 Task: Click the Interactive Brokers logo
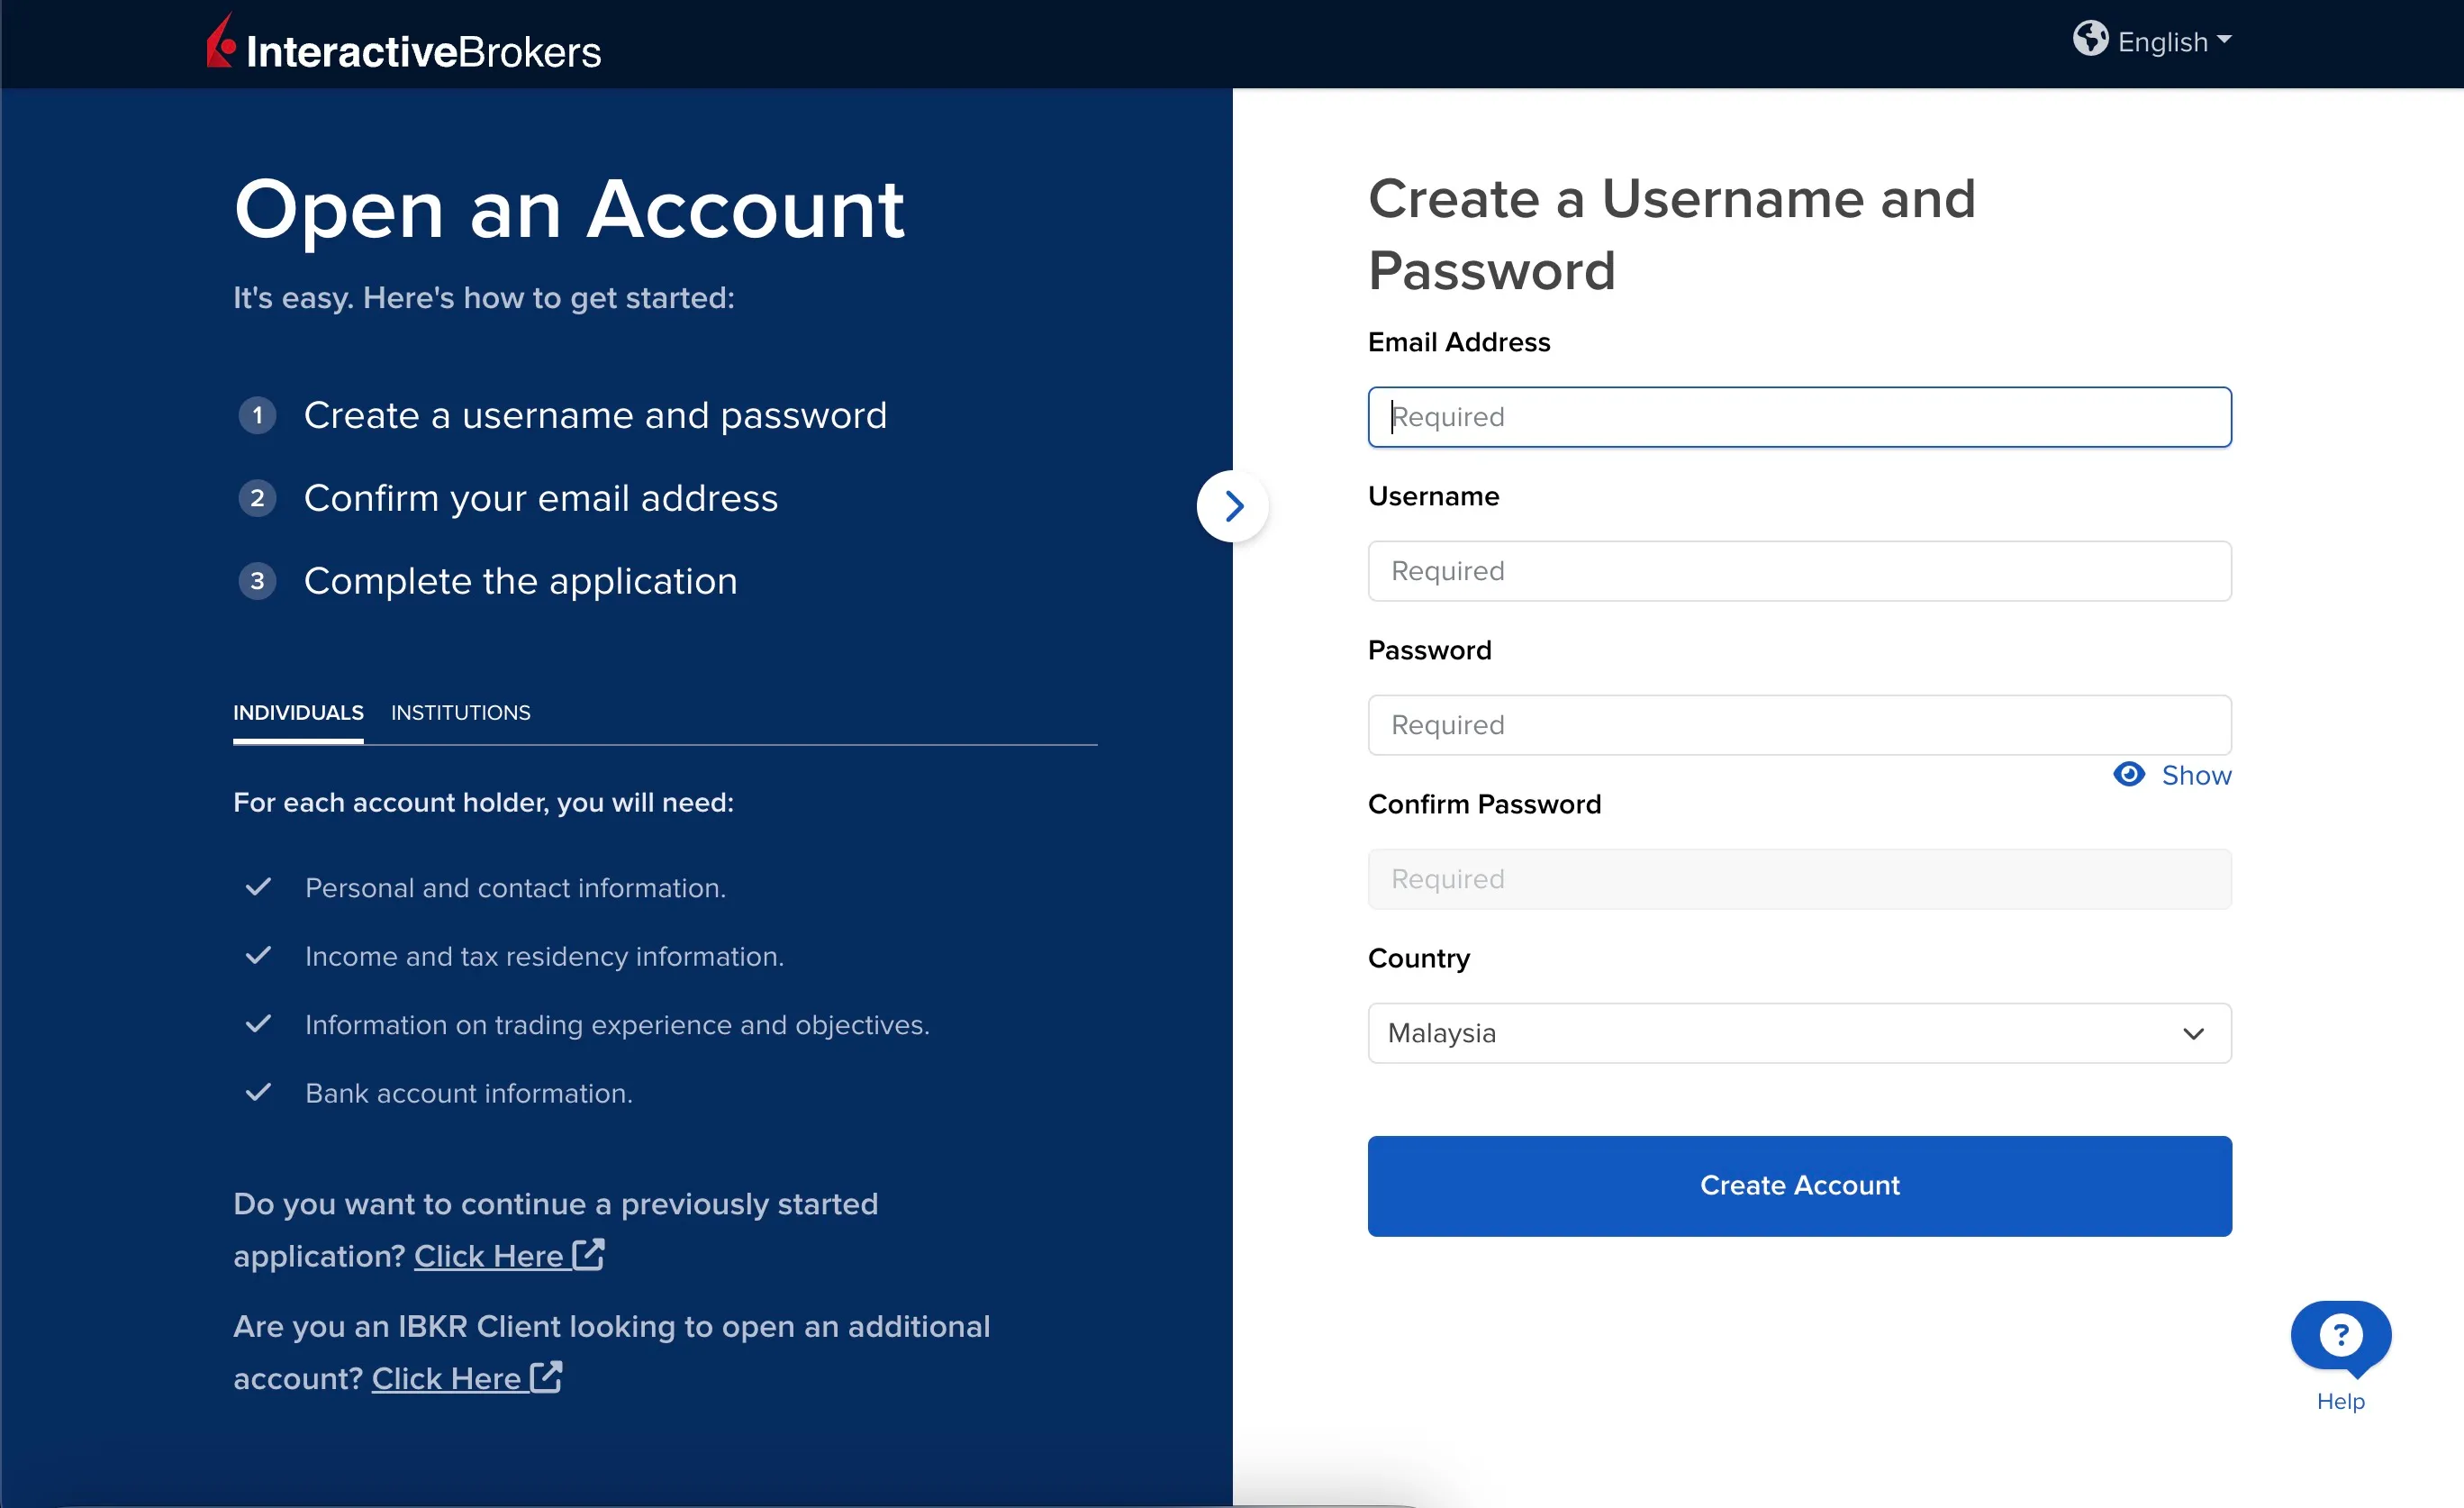pyautogui.click(x=403, y=43)
